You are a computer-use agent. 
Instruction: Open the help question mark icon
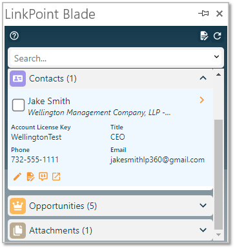coord(14,36)
